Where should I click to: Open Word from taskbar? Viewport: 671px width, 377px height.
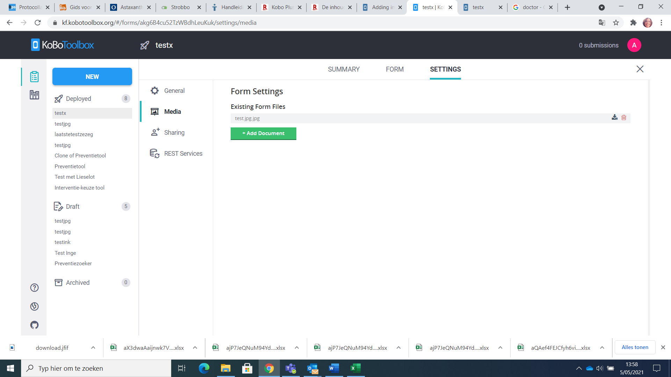[334, 368]
